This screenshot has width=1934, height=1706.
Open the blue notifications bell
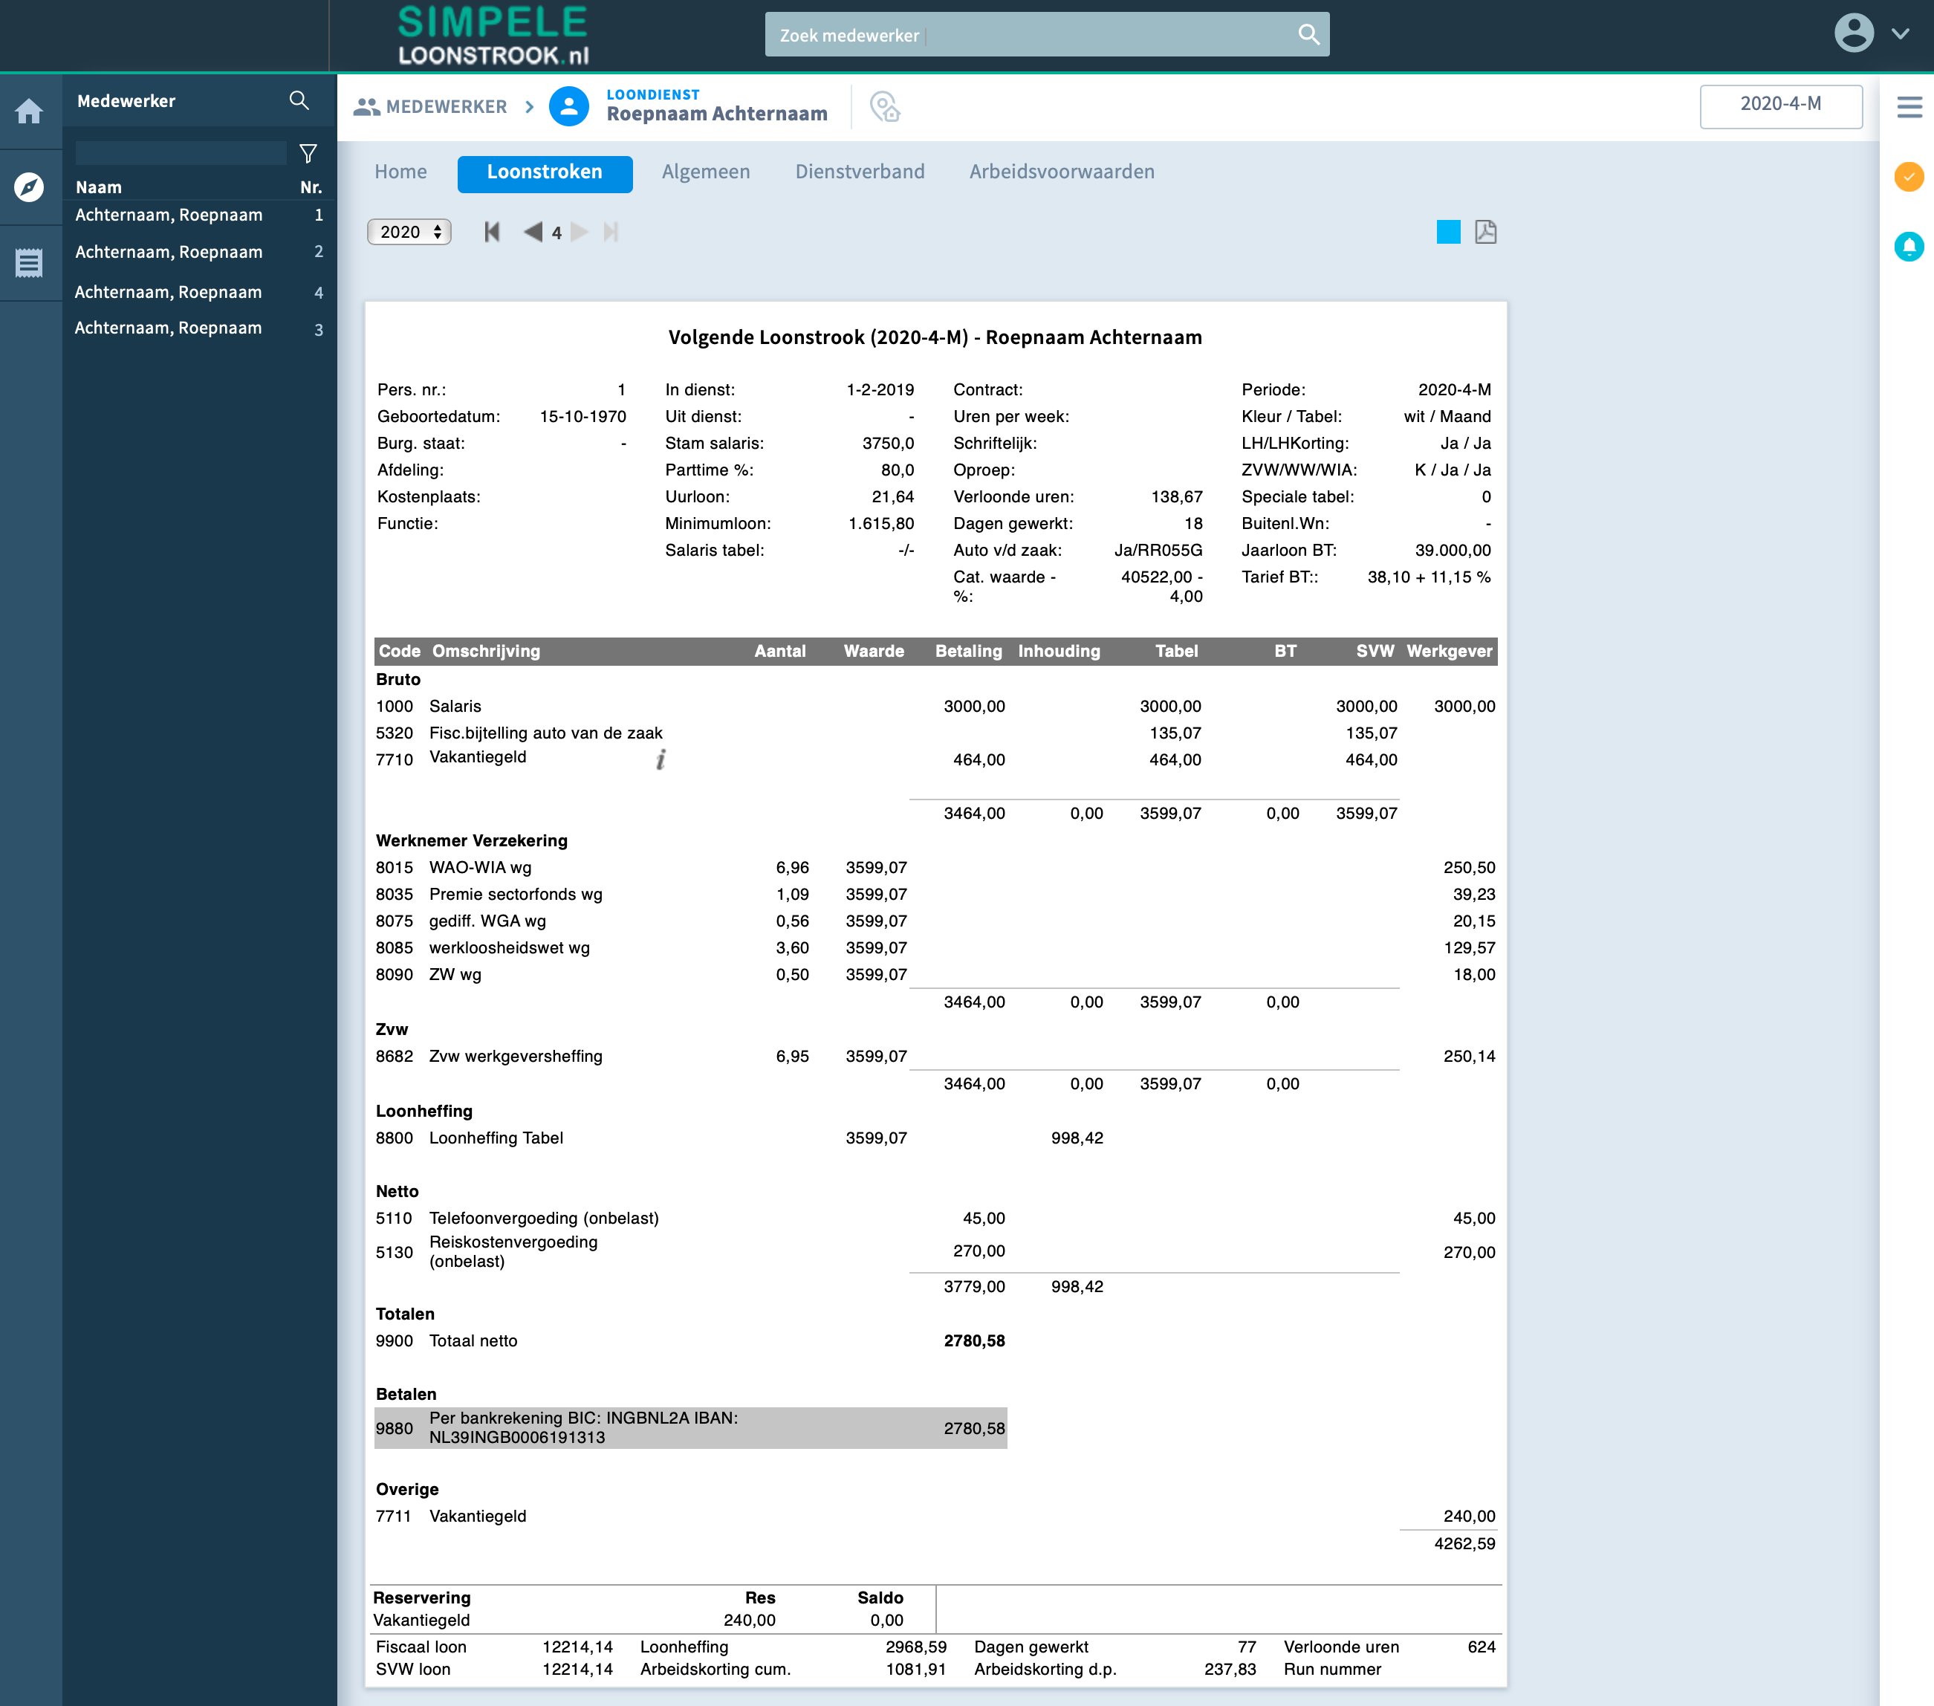[x=1909, y=247]
